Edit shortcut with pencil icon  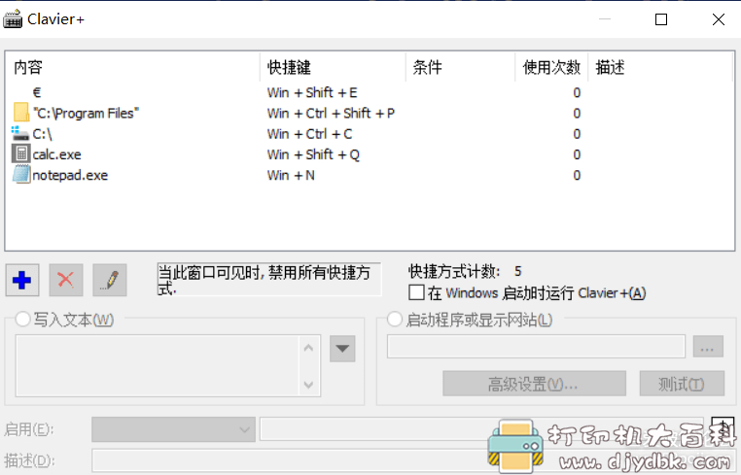(110, 281)
